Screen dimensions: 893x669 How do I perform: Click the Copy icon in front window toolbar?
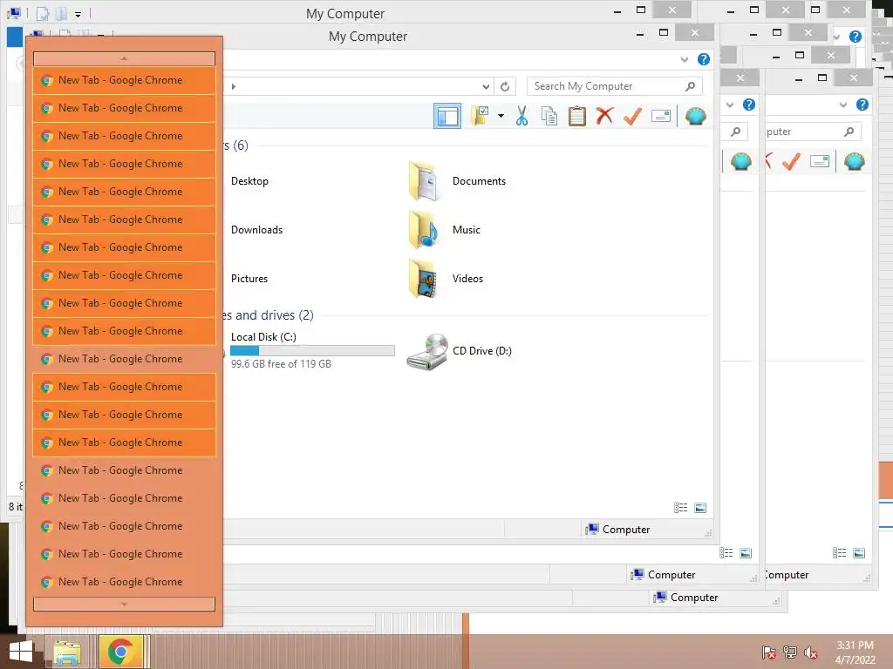point(549,116)
